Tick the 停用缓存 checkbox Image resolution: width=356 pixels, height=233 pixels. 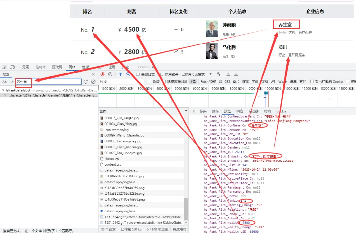[162, 74]
